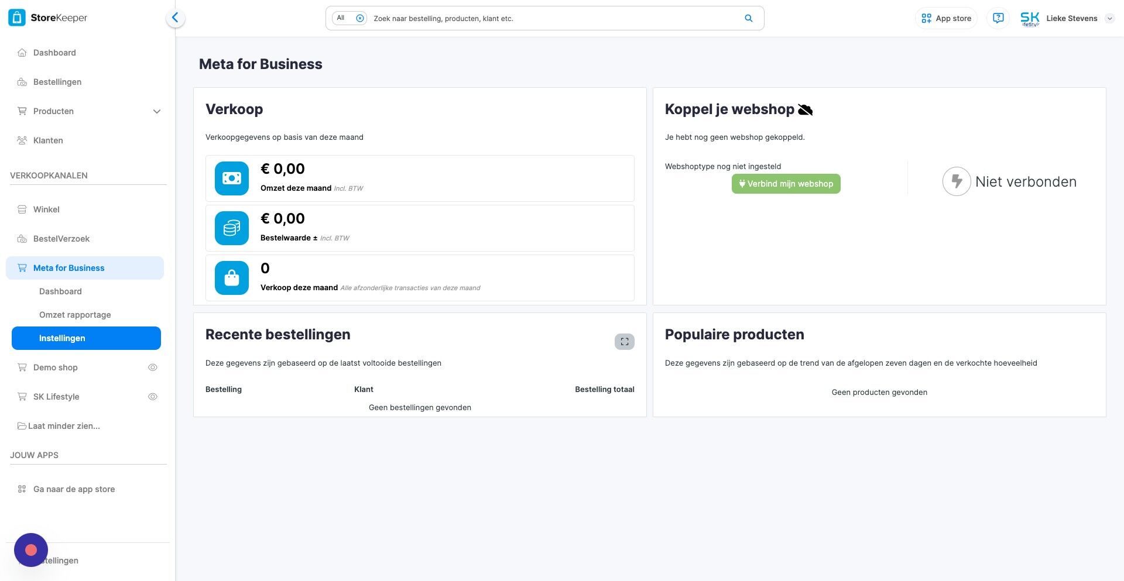Open the Demo shop channel

coord(56,367)
